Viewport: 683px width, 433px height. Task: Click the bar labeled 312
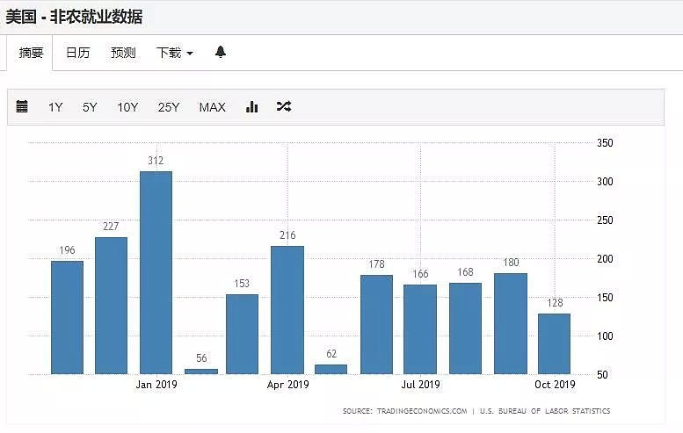tap(156, 272)
